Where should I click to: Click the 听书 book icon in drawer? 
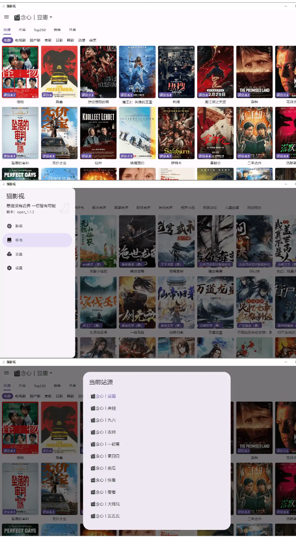click(10, 240)
